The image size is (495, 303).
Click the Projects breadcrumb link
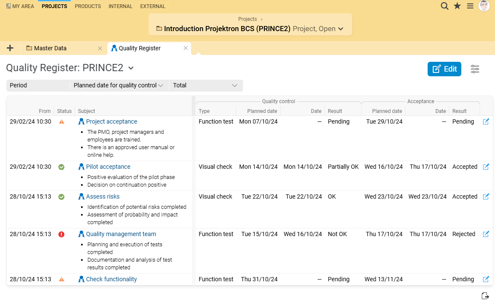point(247,19)
